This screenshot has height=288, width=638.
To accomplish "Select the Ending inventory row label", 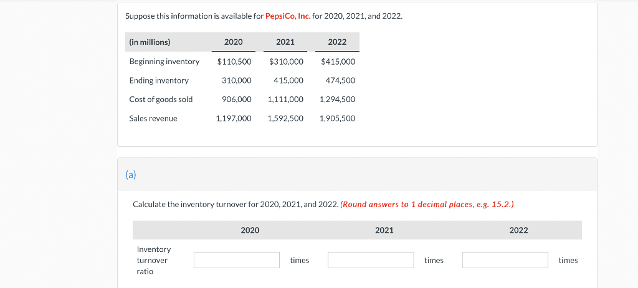I will [x=159, y=80].
